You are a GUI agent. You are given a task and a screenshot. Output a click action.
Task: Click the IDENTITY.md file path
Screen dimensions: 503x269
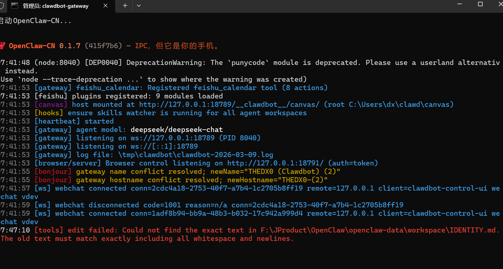coord(378,230)
